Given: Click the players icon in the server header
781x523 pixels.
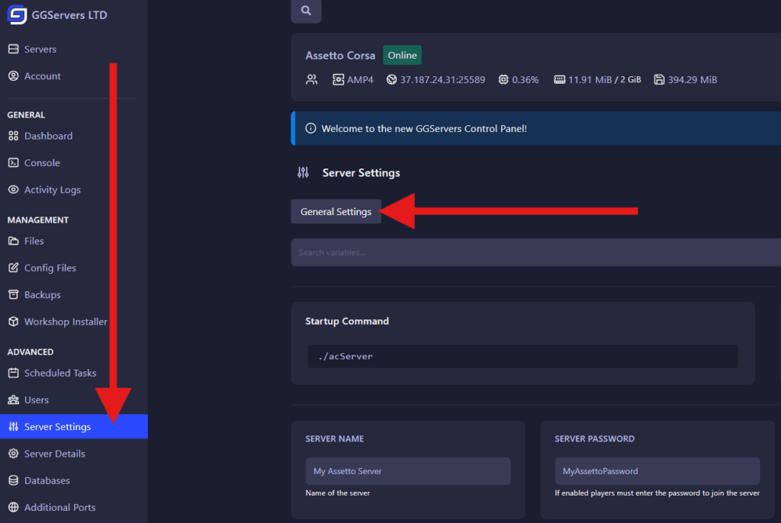Looking at the screenshot, I should pos(311,79).
